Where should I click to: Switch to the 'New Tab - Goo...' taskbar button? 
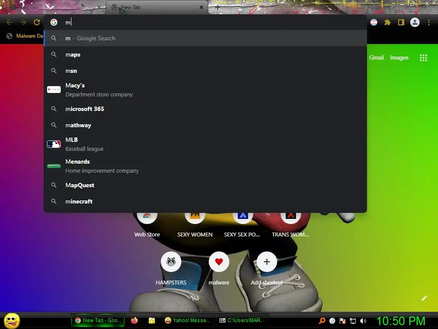[98, 320]
